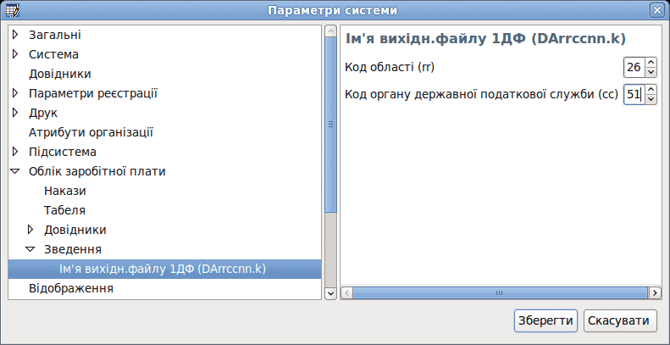Focus the Код області input field
The height and width of the screenshot is (345, 670).
634,68
